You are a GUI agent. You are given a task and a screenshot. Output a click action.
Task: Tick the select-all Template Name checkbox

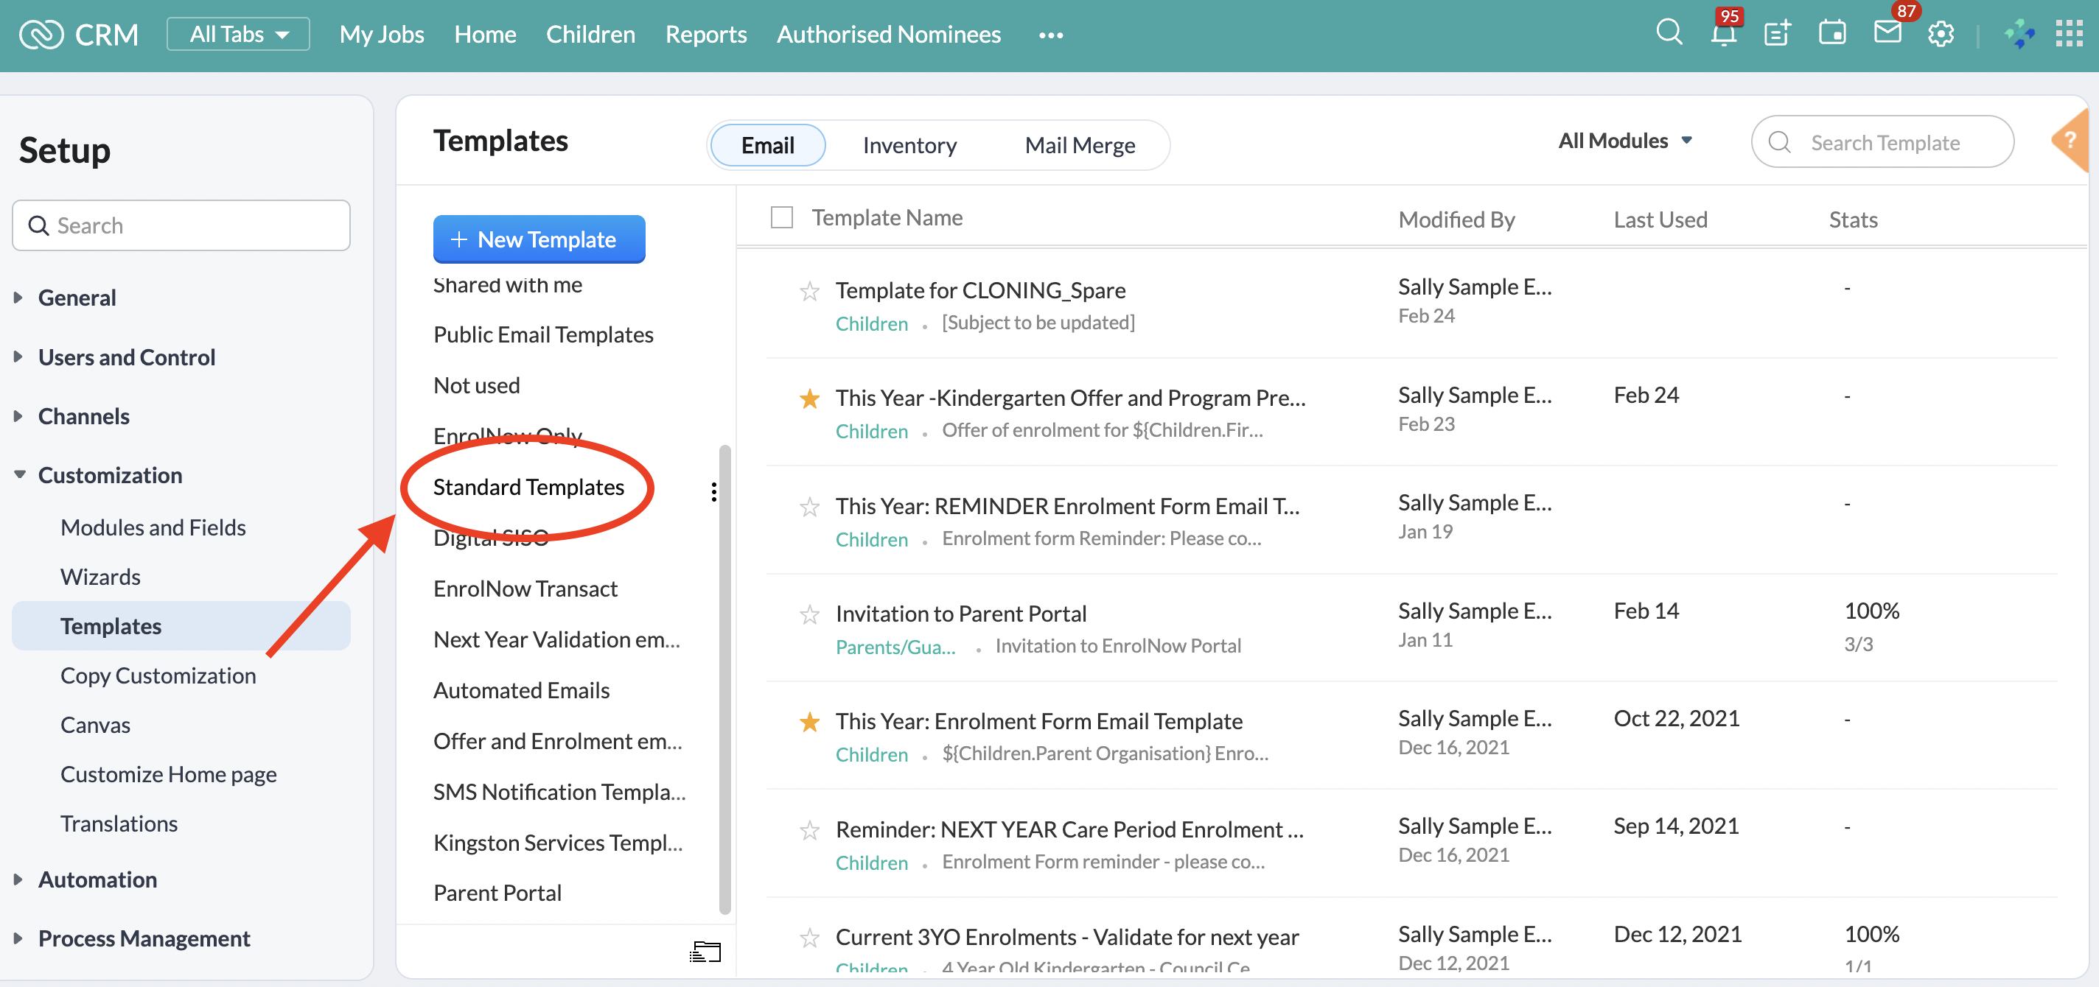pos(781,217)
